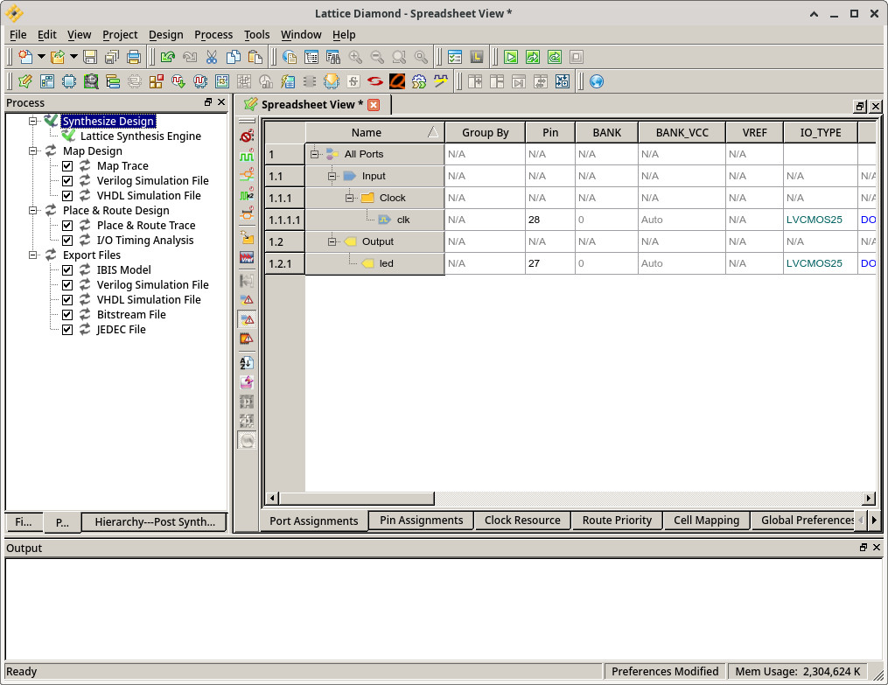Click the BANK_VCC column header
The image size is (888, 685).
point(682,132)
